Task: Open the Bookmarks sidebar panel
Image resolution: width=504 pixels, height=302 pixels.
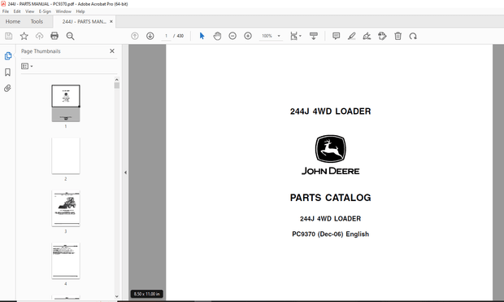Action: point(7,72)
